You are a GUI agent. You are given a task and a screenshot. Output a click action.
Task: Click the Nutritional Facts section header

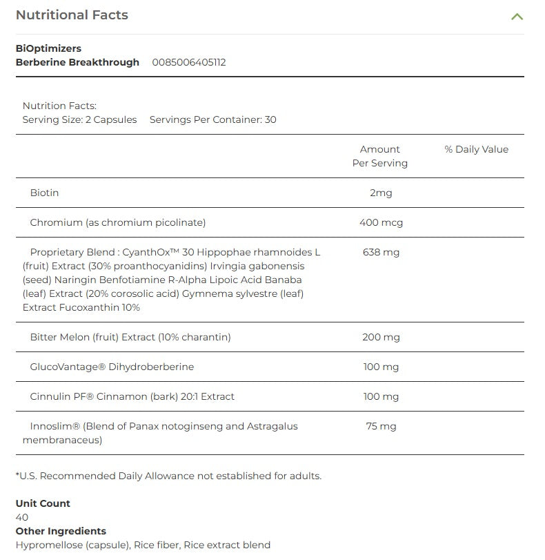pos(72,15)
